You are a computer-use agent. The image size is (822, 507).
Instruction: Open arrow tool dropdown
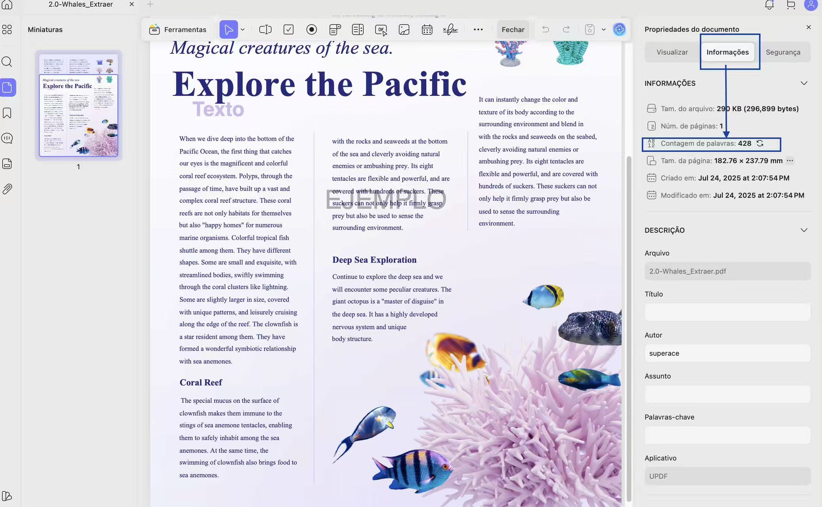pyautogui.click(x=243, y=30)
